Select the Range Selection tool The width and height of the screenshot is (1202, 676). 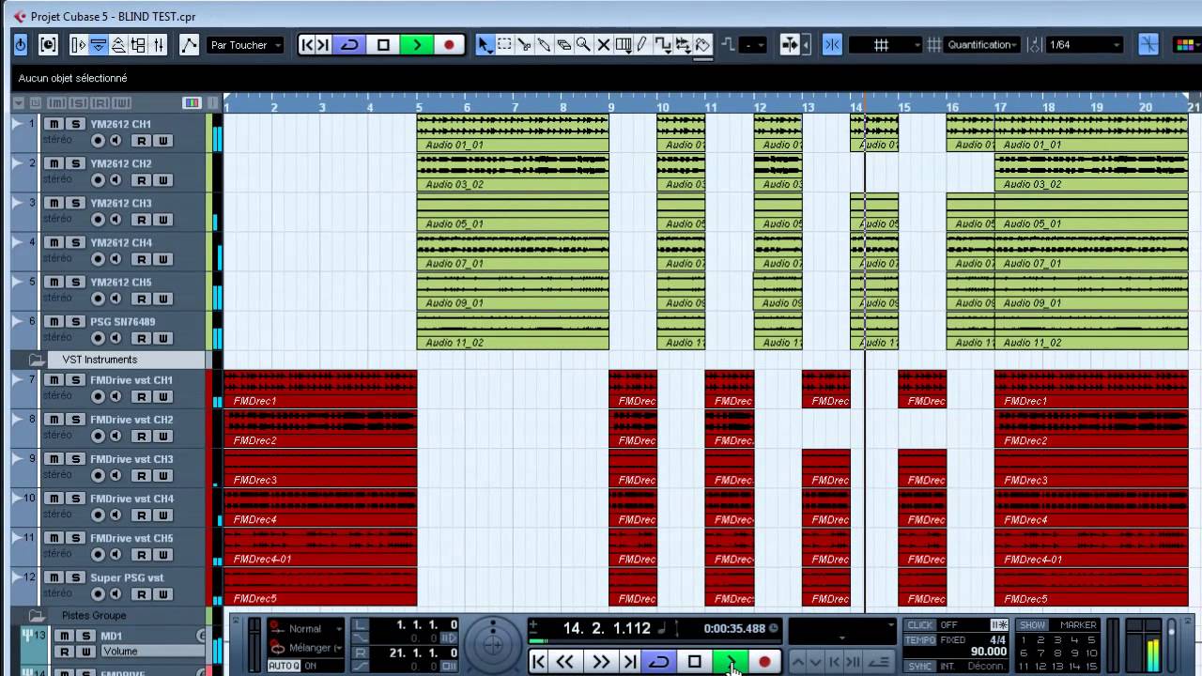click(504, 44)
